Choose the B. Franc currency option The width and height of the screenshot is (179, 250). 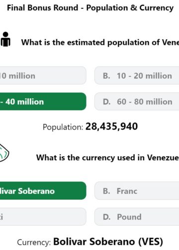tap(137, 191)
